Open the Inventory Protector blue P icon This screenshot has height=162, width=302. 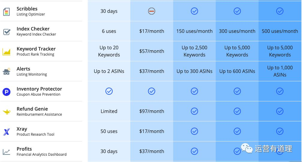(6, 92)
